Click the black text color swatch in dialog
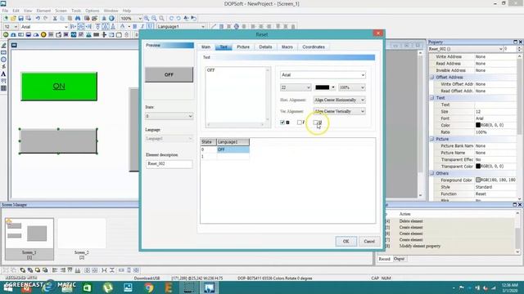Viewport: 524px width, 294px height. (322, 87)
